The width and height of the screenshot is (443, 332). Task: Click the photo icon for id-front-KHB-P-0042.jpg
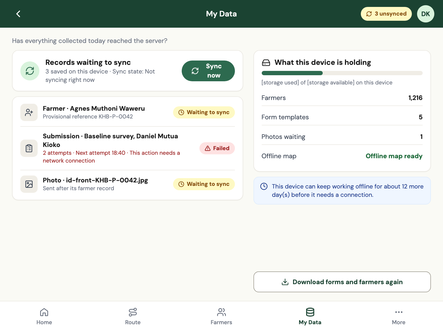click(29, 184)
